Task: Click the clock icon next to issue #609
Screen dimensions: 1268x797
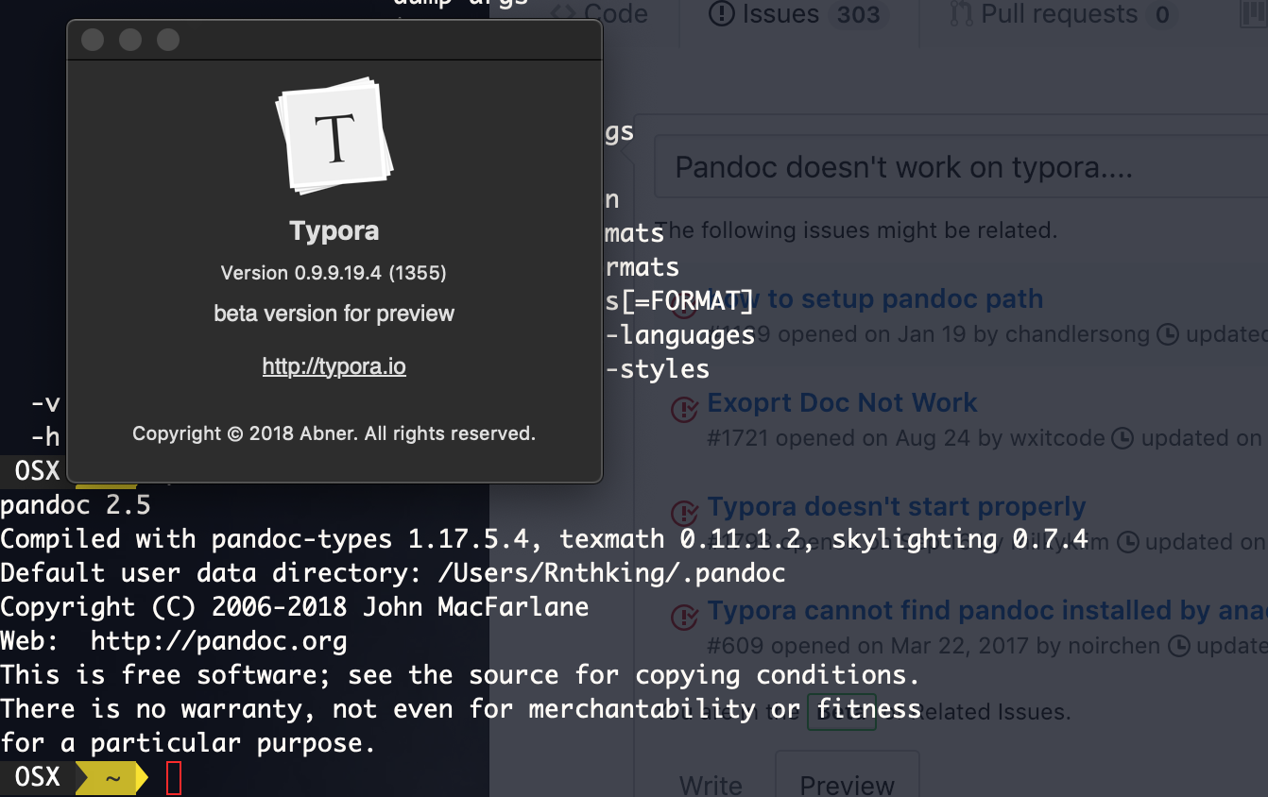Action: (x=1181, y=645)
